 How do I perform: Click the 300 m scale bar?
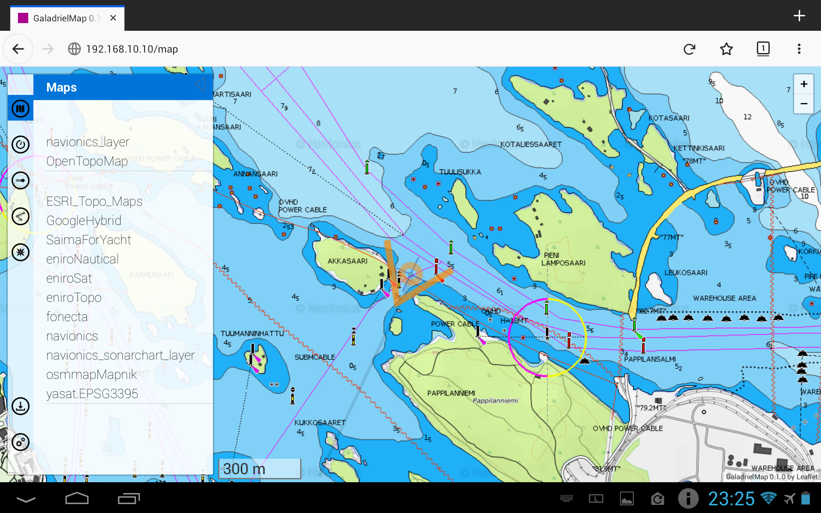260,469
